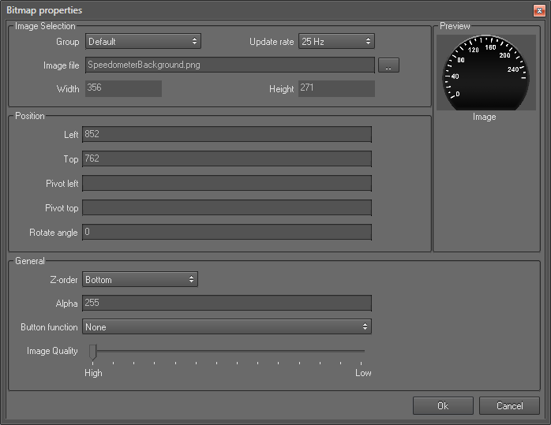Click the Low end of quality slider
Image resolution: width=551 pixels, height=425 pixels.
coord(364,351)
